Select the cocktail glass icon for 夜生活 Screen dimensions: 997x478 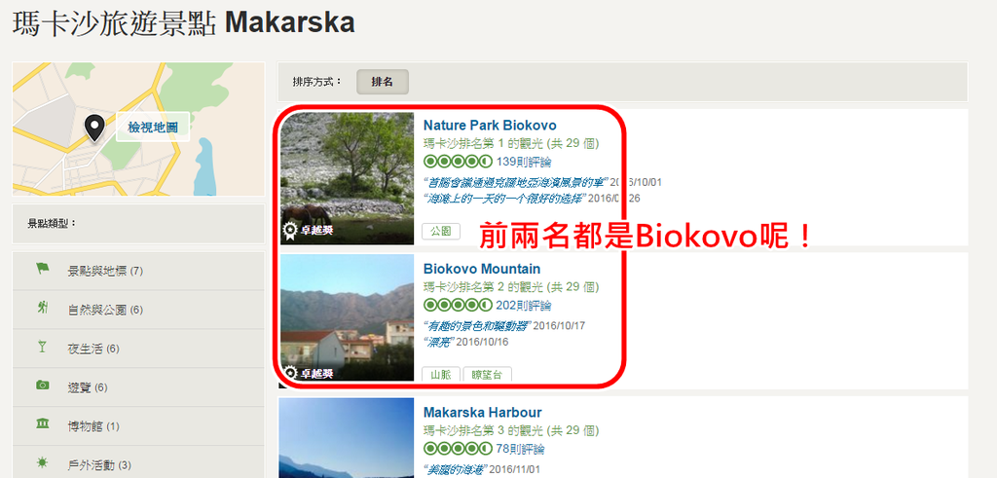[x=43, y=347]
